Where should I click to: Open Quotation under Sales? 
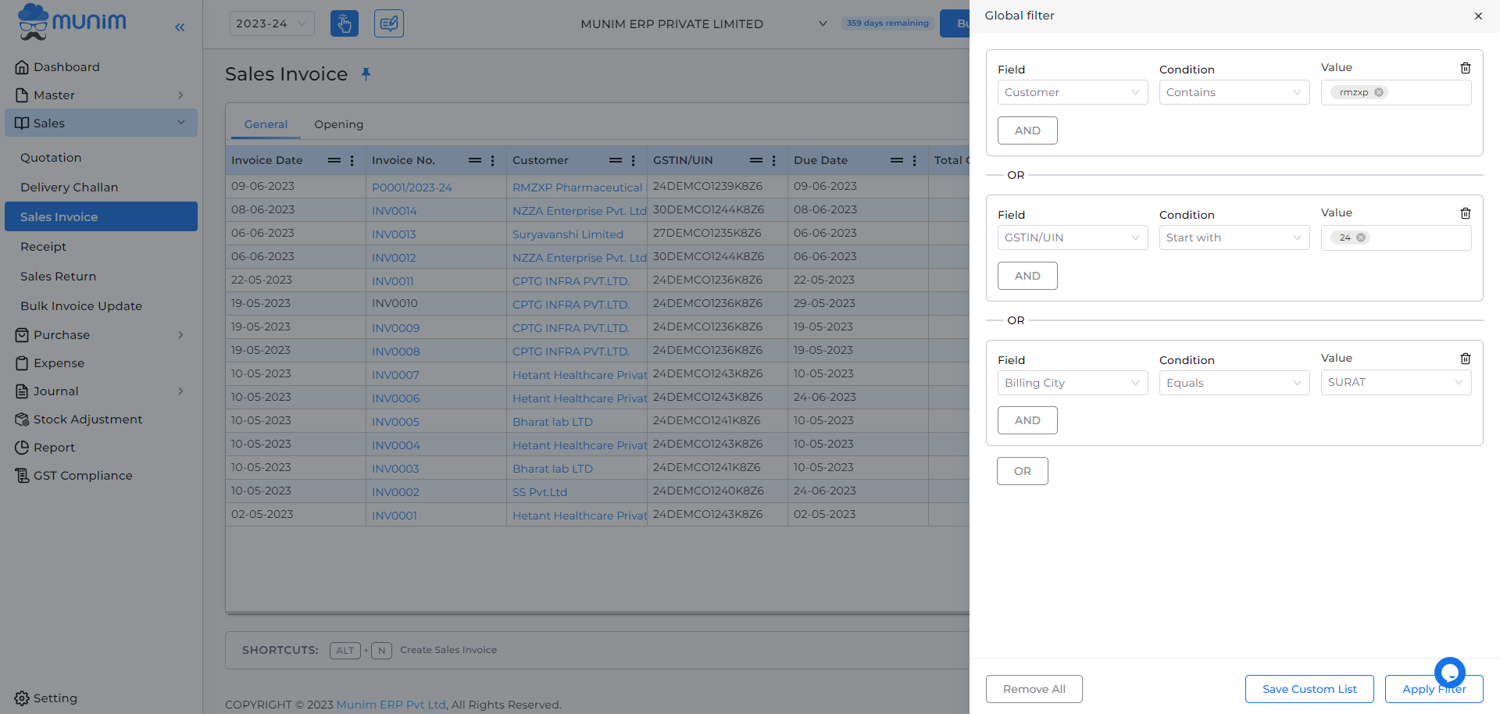pos(101,158)
